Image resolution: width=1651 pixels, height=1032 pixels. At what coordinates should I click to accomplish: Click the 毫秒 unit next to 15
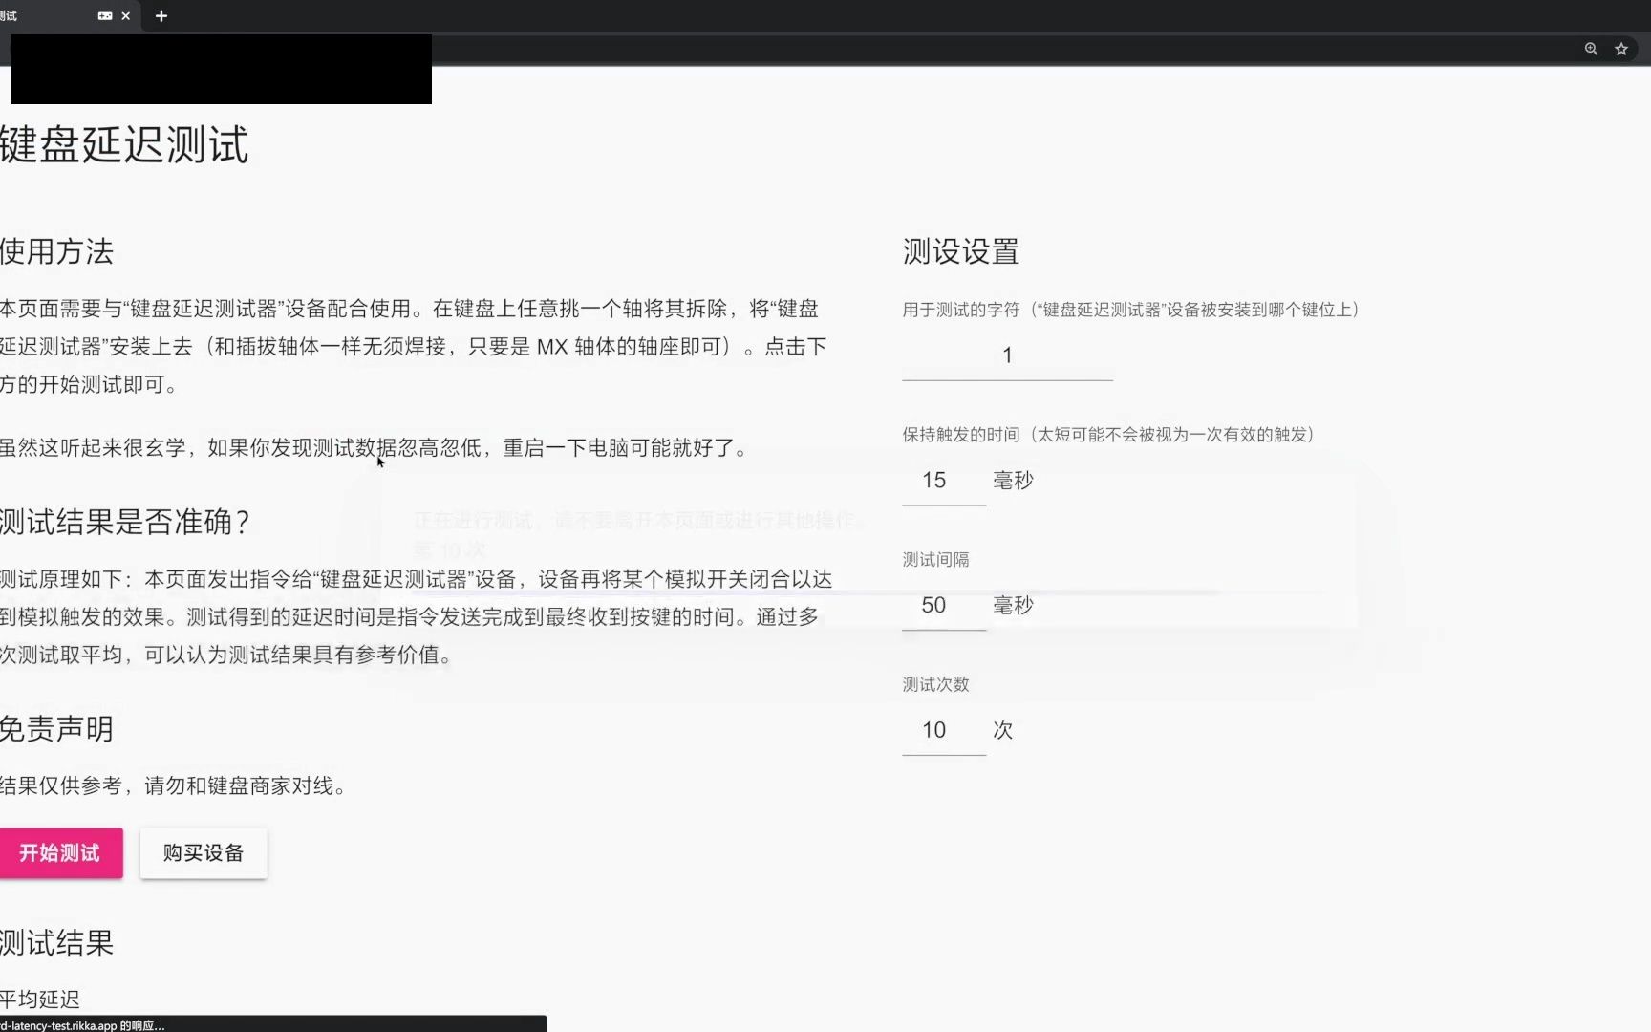1013,481
